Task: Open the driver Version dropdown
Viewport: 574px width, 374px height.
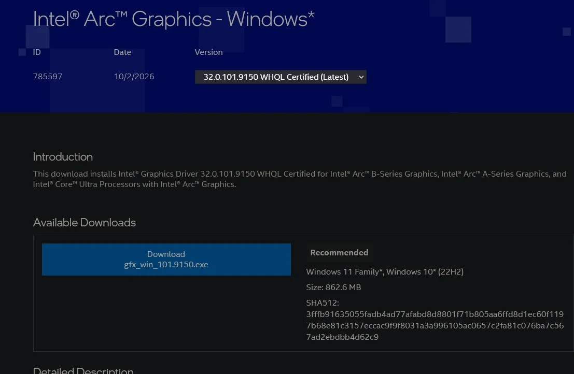Action: coord(281,77)
